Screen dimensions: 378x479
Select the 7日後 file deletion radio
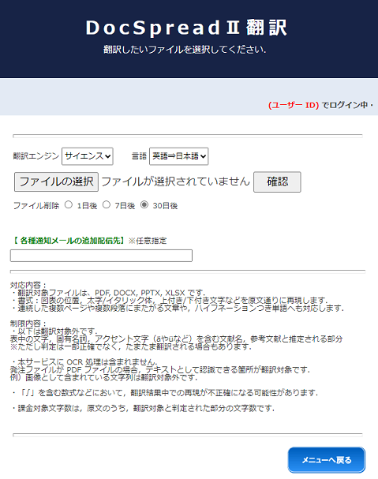[107, 204]
